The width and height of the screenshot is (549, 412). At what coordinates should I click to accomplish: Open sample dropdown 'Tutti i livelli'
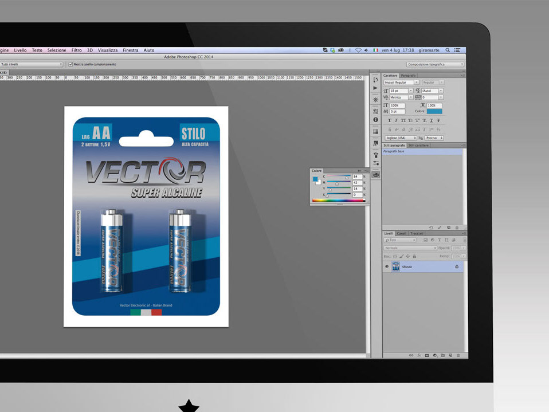coord(31,64)
